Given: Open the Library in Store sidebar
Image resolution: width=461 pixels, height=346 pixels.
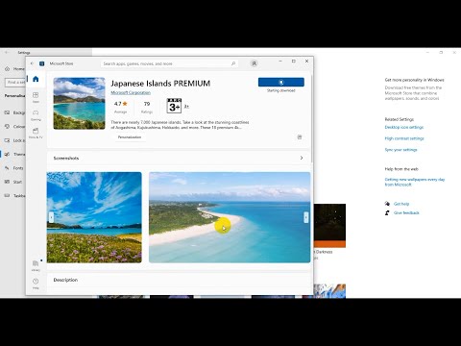Looking at the screenshot, I should (x=36, y=265).
